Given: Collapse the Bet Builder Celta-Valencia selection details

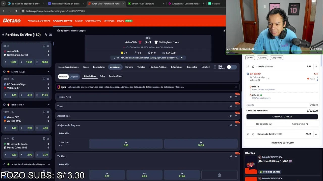Looking at the screenshot, I should [269, 79].
